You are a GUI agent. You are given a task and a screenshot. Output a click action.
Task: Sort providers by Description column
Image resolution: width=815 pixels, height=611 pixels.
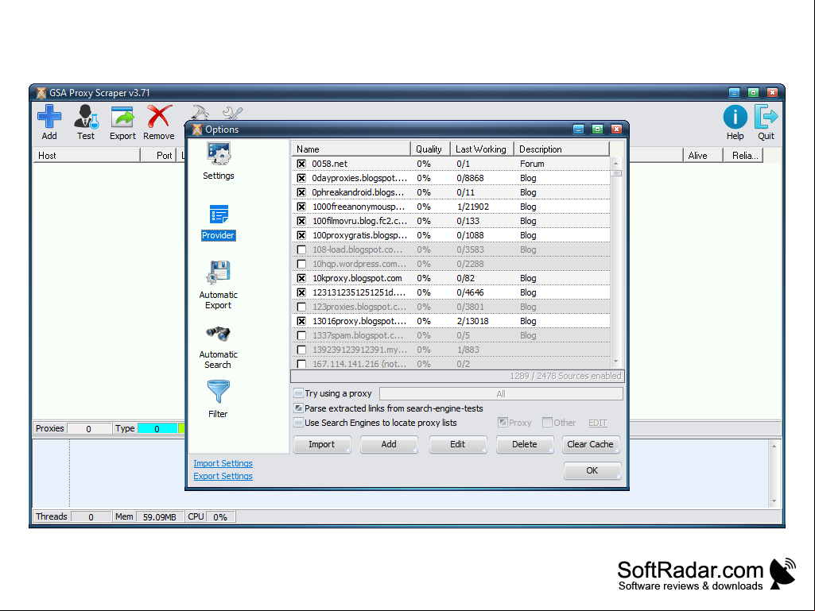pyautogui.click(x=562, y=149)
